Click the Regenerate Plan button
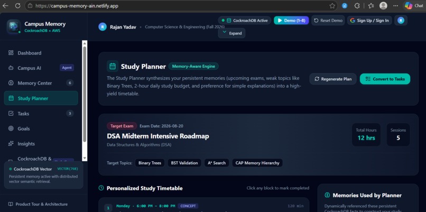The height and width of the screenshot is (212, 426). (x=333, y=79)
